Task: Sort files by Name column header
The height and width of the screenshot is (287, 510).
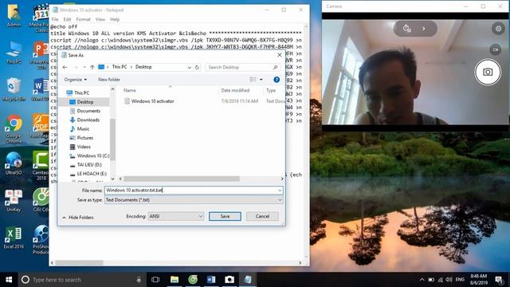Action: pos(129,90)
